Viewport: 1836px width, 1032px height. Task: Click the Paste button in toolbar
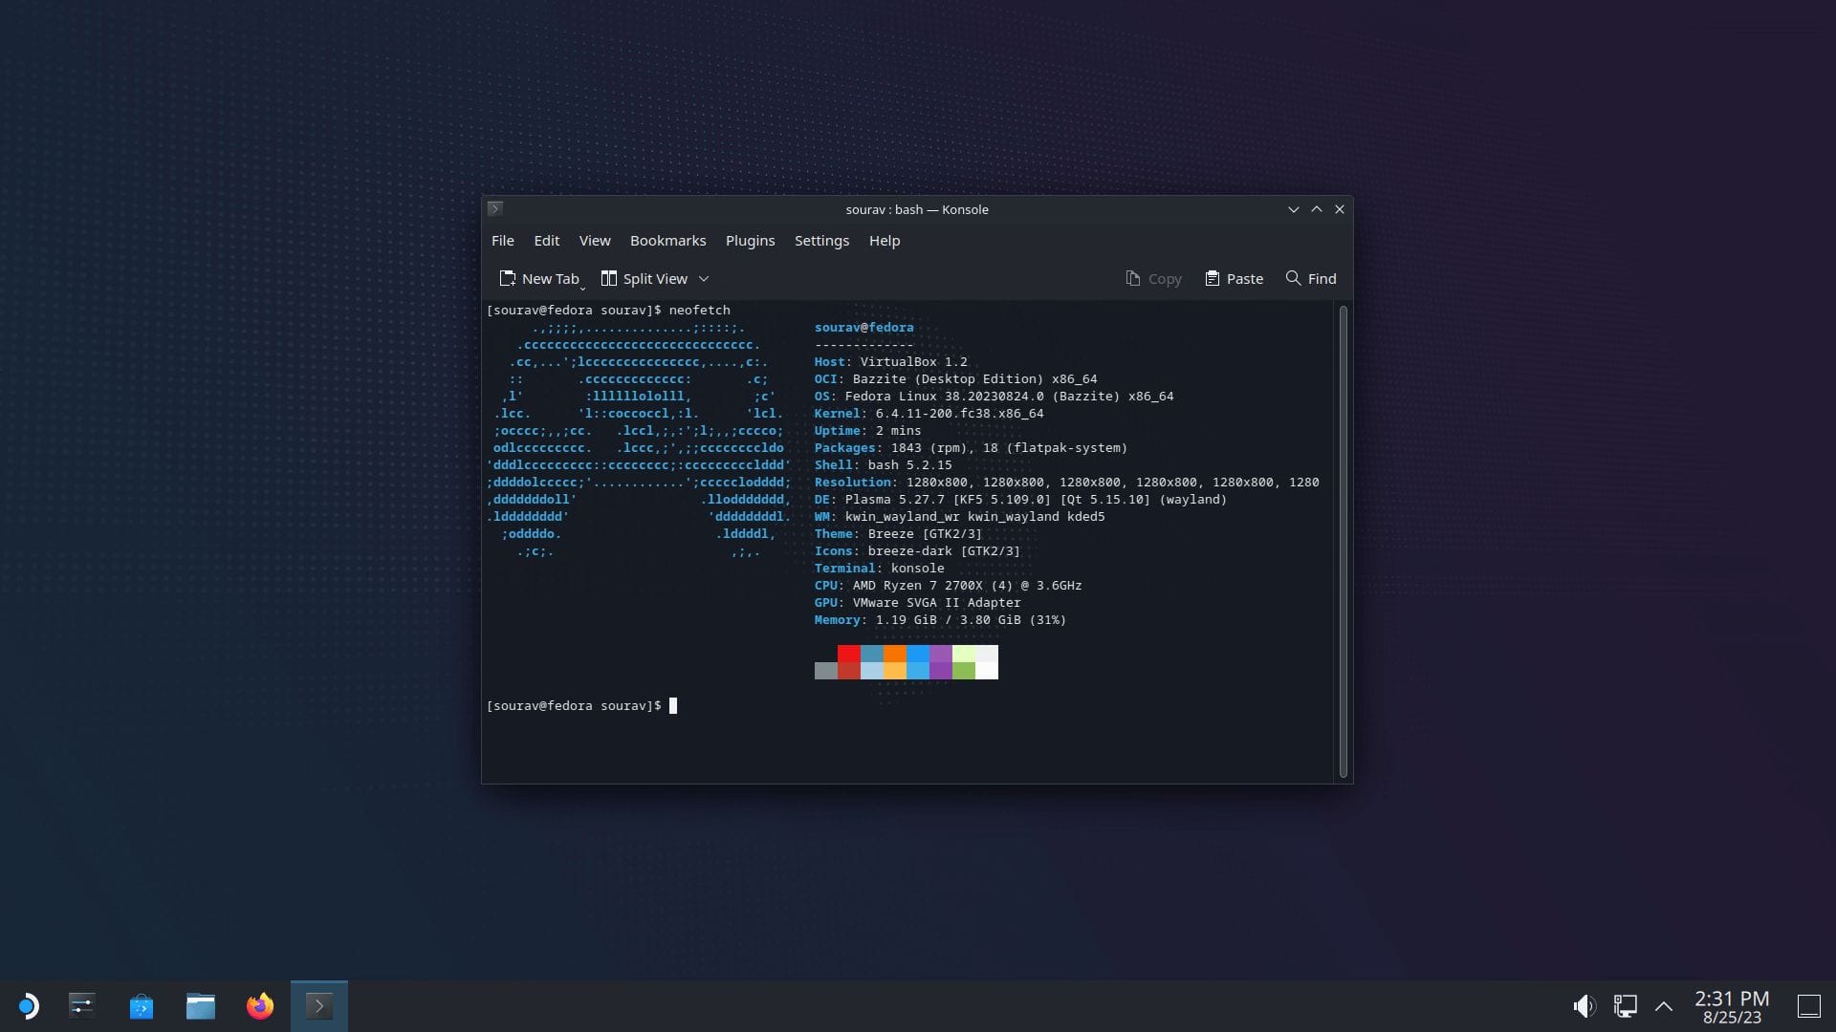[x=1234, y=278]
